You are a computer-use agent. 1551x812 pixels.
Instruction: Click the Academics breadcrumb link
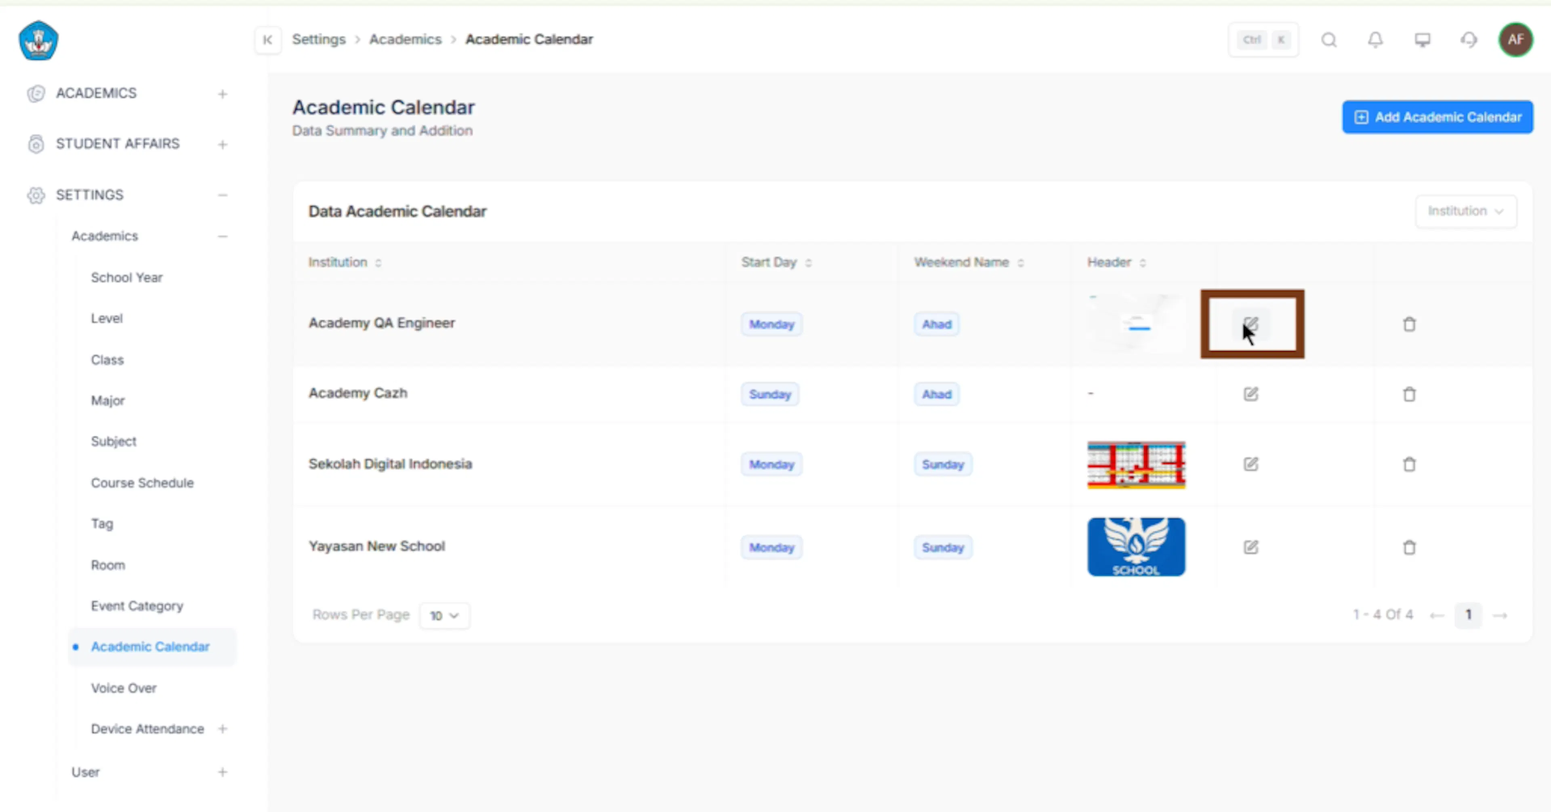point(405,39)
